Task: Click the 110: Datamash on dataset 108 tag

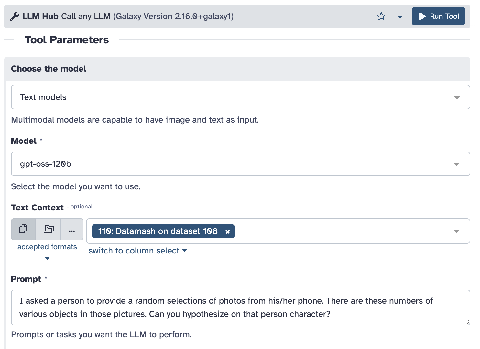Action: pos(158,231)
